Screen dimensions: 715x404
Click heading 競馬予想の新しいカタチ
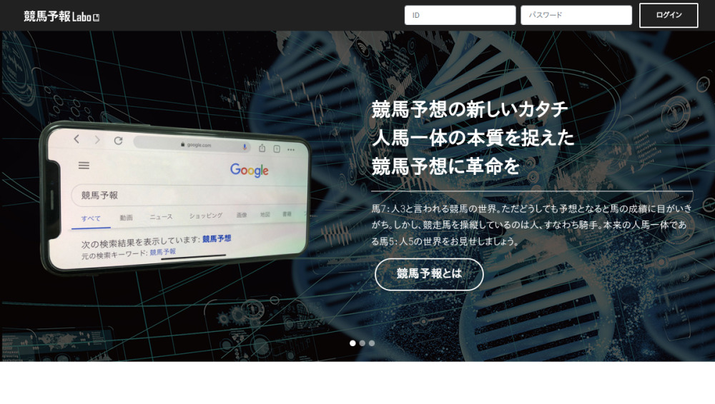[x=470, y=109]
